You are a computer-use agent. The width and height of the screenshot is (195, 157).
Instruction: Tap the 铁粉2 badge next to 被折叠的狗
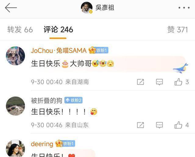(73, 100)
